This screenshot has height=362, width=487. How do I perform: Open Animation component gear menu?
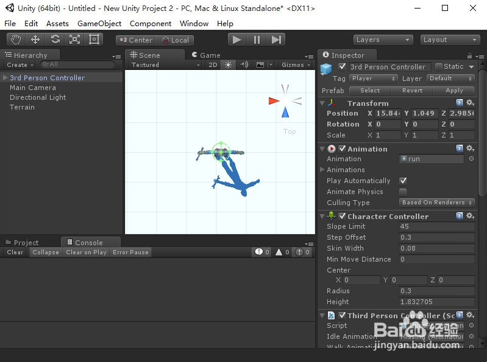(x=470, y=148)
